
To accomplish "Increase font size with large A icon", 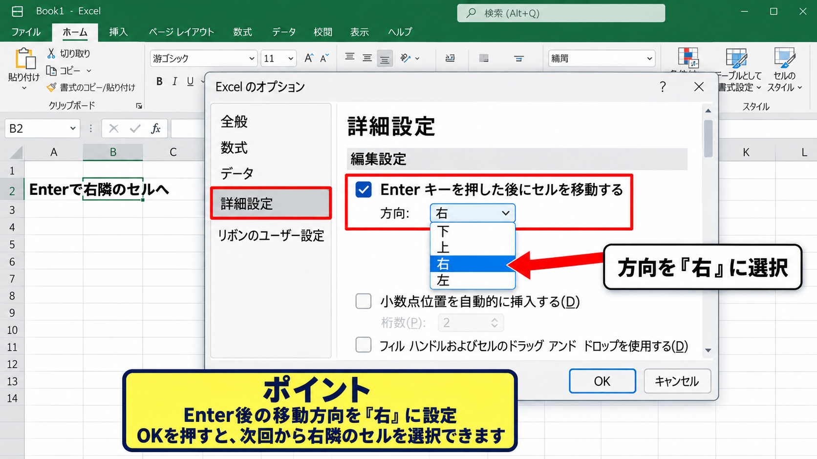I will coord(308,58).
